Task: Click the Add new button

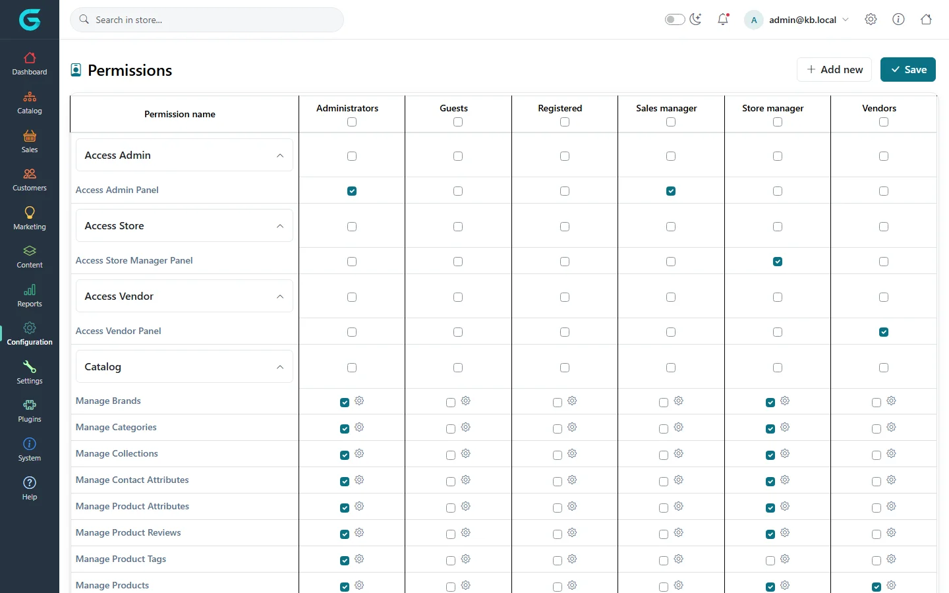Action: click(834, 69)
